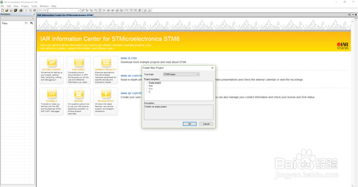
Task: Expand the Asm template node
Action: 151,86
